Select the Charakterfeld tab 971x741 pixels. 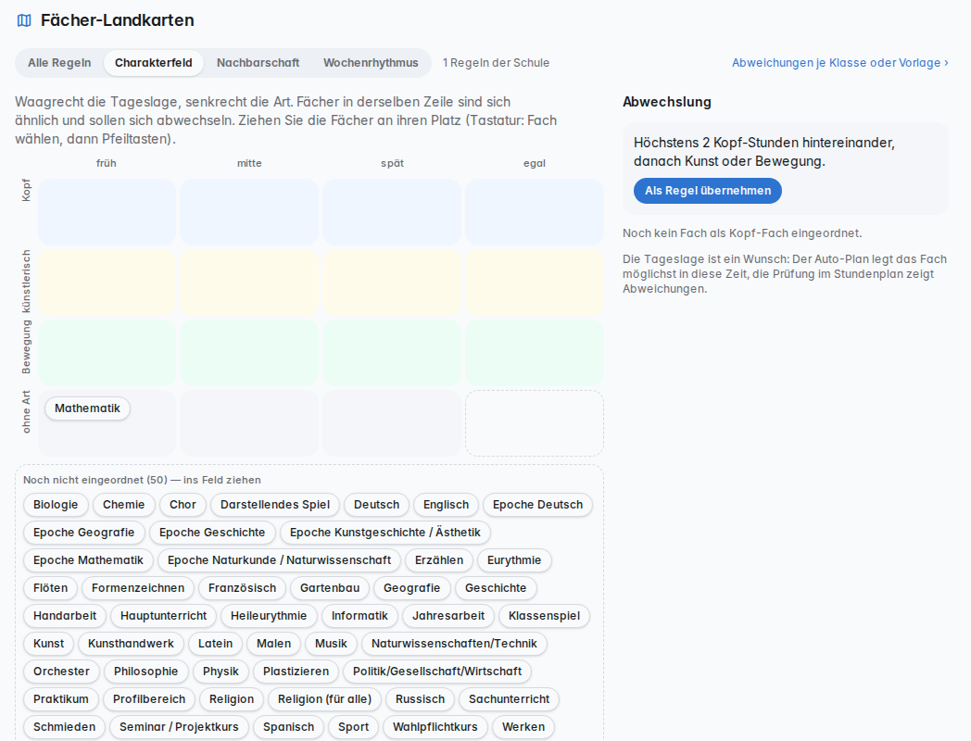tap(154, 63)
